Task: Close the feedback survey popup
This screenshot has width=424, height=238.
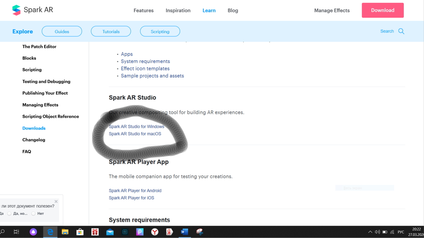Action: (56, 202)
